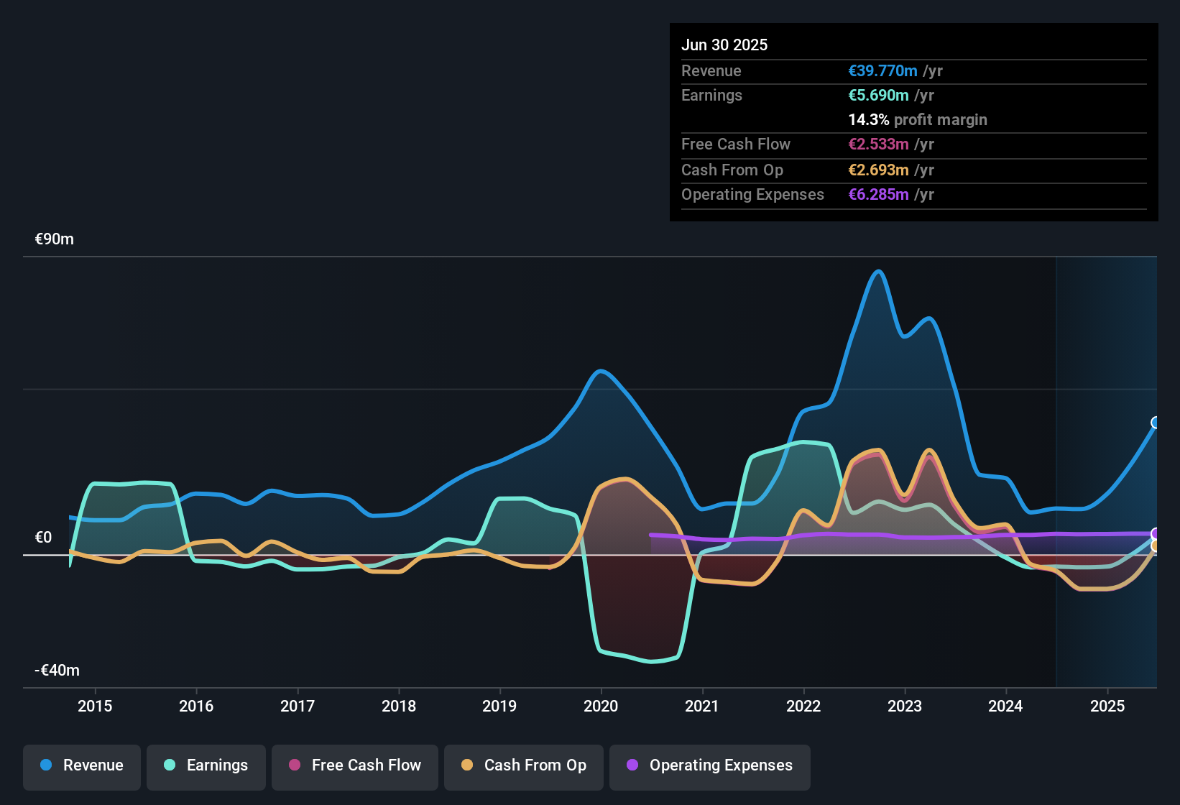1180x805 pixels.
Task: Click the blue Revenue color swatch
Action: click(x=45, y=765)
